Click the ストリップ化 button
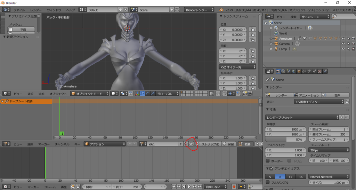This screenshot has height=190, width=356. coord(208,144)
